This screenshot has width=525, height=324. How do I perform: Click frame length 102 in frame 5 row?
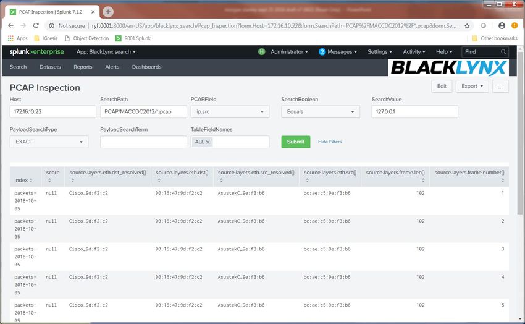[421, 305]
